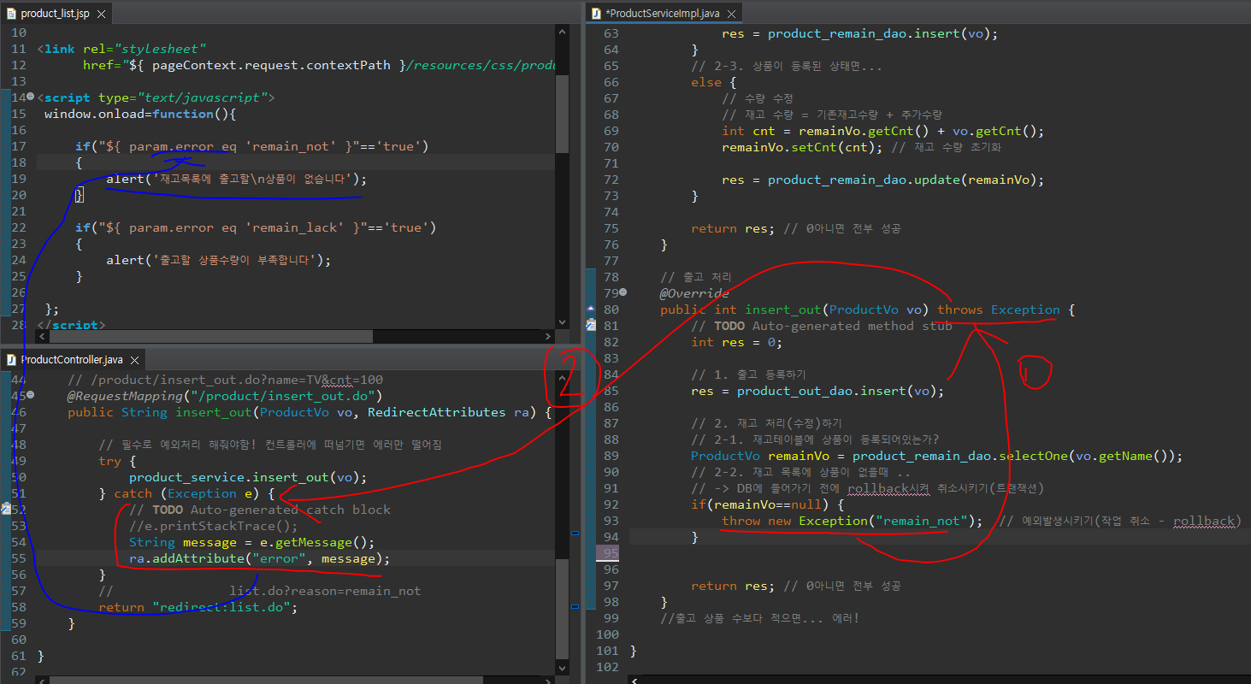Click commented 'e.printStackTrace();' line

214,526
